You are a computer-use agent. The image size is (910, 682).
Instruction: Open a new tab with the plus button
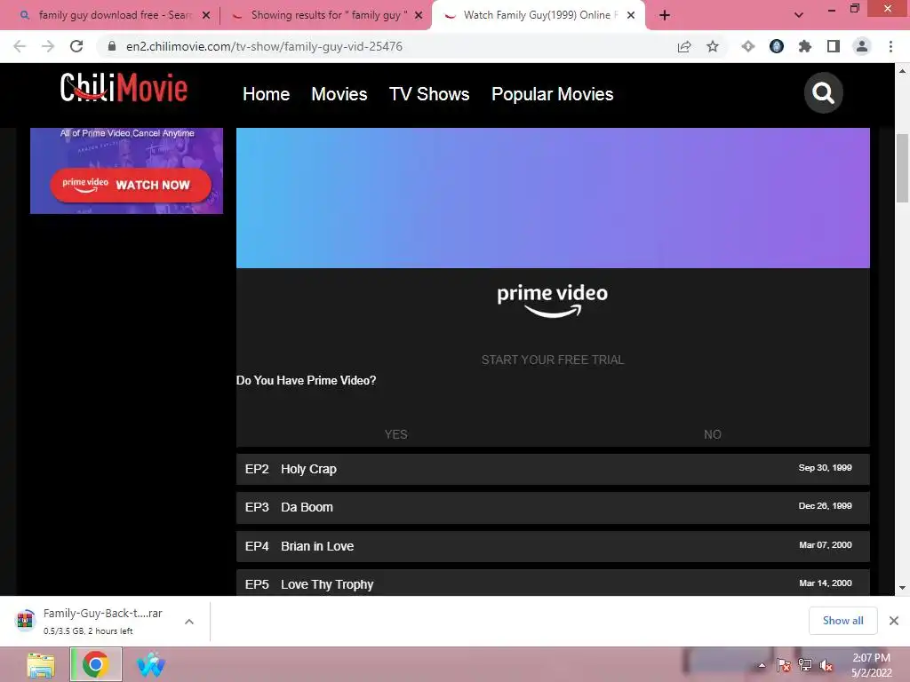click(665, 15)
